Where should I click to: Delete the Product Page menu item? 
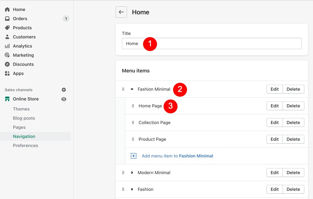pos(293,139)
